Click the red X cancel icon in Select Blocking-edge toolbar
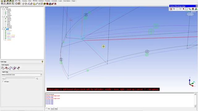Screen dimensions: 198x111 [183, 9]
